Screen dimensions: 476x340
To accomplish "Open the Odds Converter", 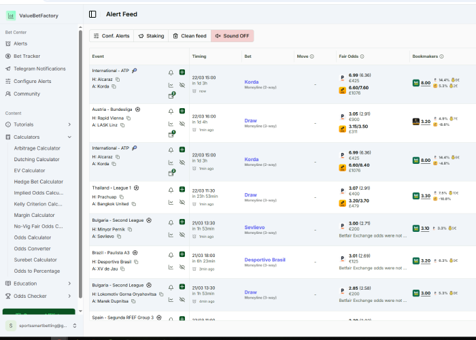I will [32, 249].
